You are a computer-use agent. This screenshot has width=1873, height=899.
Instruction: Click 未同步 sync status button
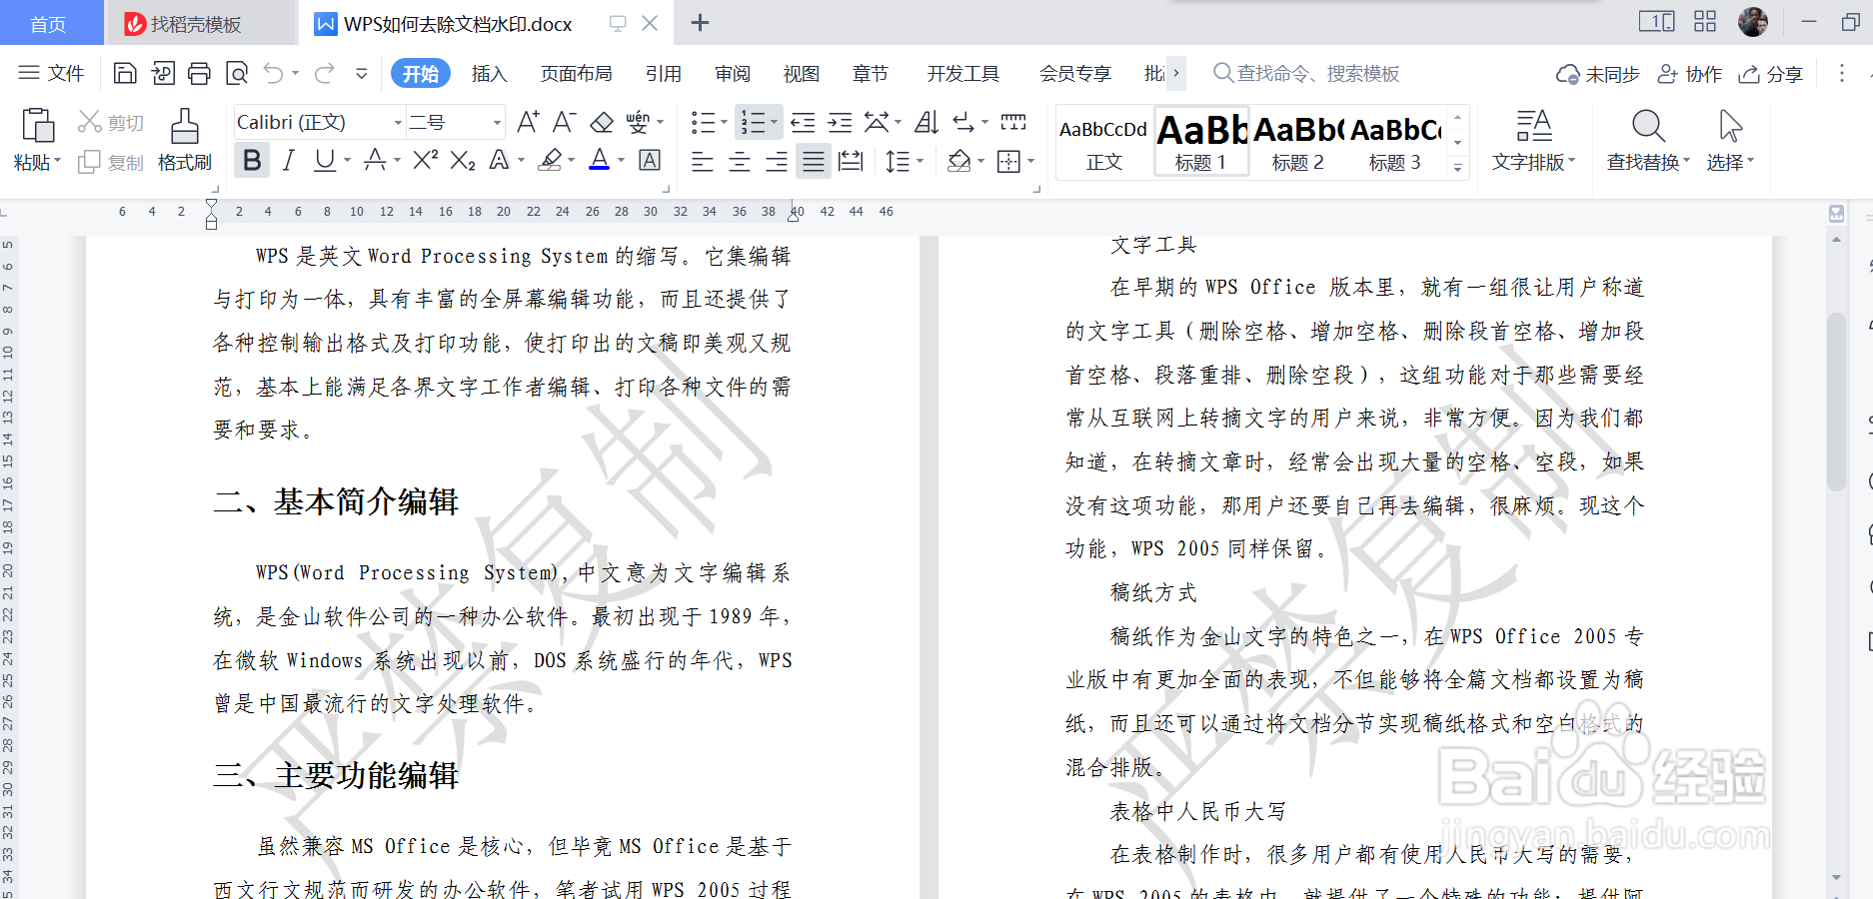click(1598, 74)
